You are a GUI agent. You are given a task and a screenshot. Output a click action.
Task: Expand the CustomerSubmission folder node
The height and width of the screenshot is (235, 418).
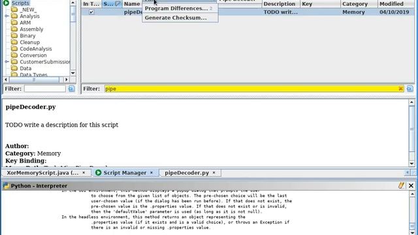(7, 62)
